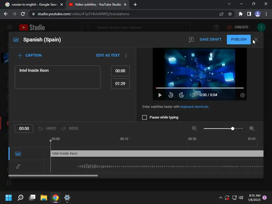Click the timeline horizontal scrollbar
272x204 pixels.
pyautogui.click(x=53, y=176)
